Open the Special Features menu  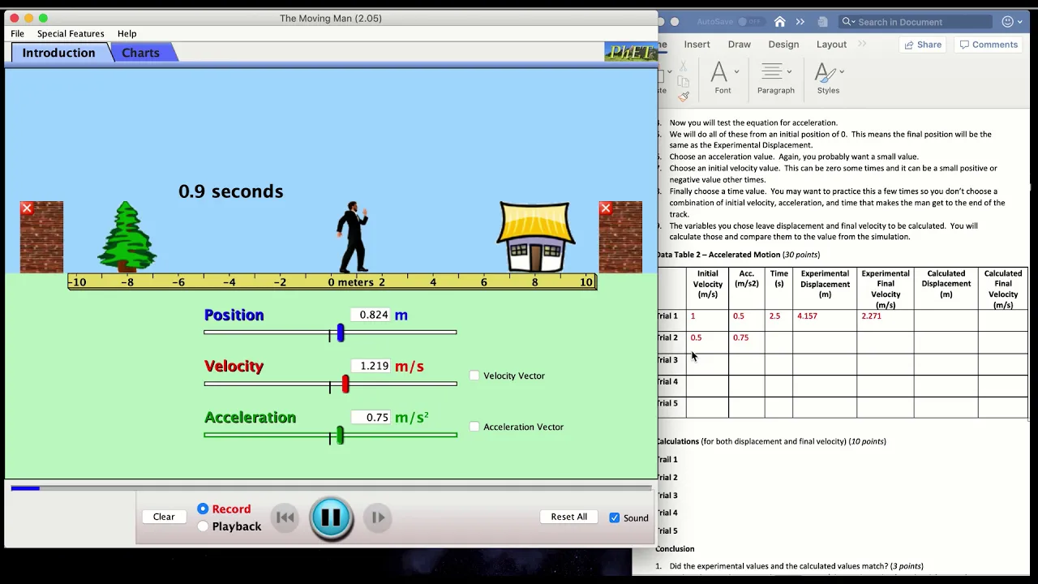(x=71, y=33)
